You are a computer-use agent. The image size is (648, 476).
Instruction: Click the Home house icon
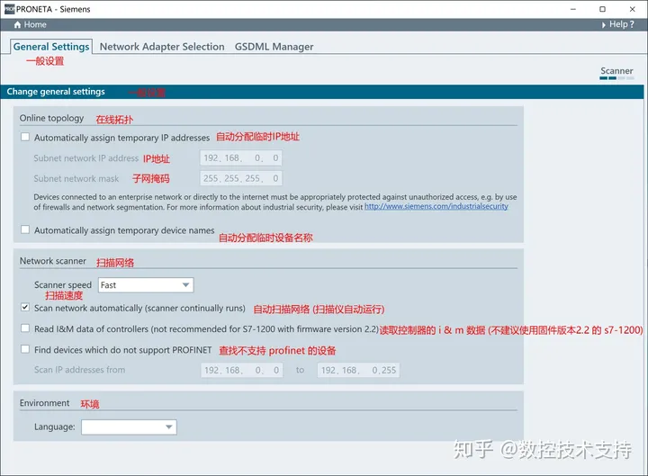pyautogui.click(x=17, y=25)
